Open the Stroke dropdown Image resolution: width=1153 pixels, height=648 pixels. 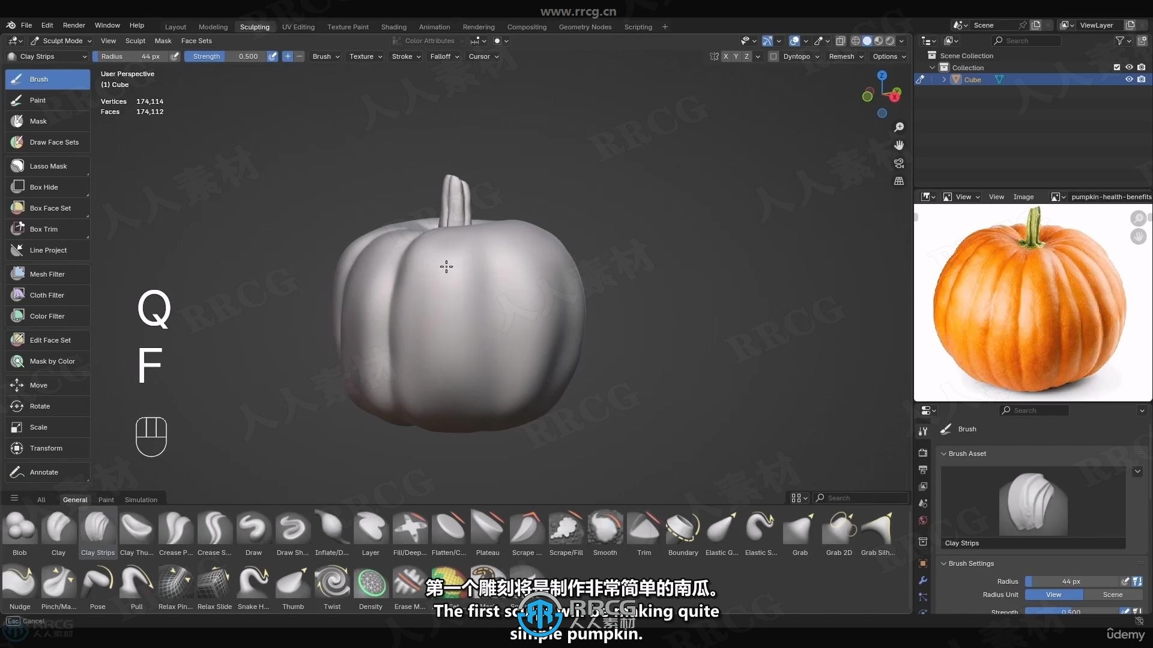point(406,56)
